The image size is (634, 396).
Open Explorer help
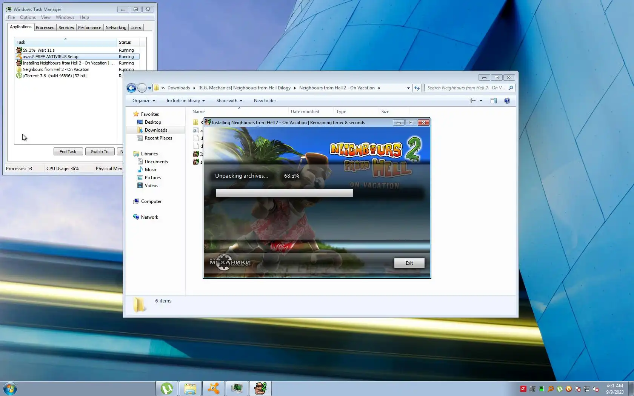point(507,101)
